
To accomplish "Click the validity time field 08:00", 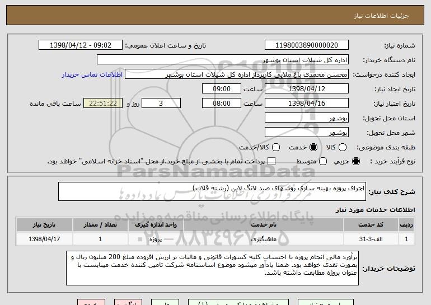I will [222, 104].
